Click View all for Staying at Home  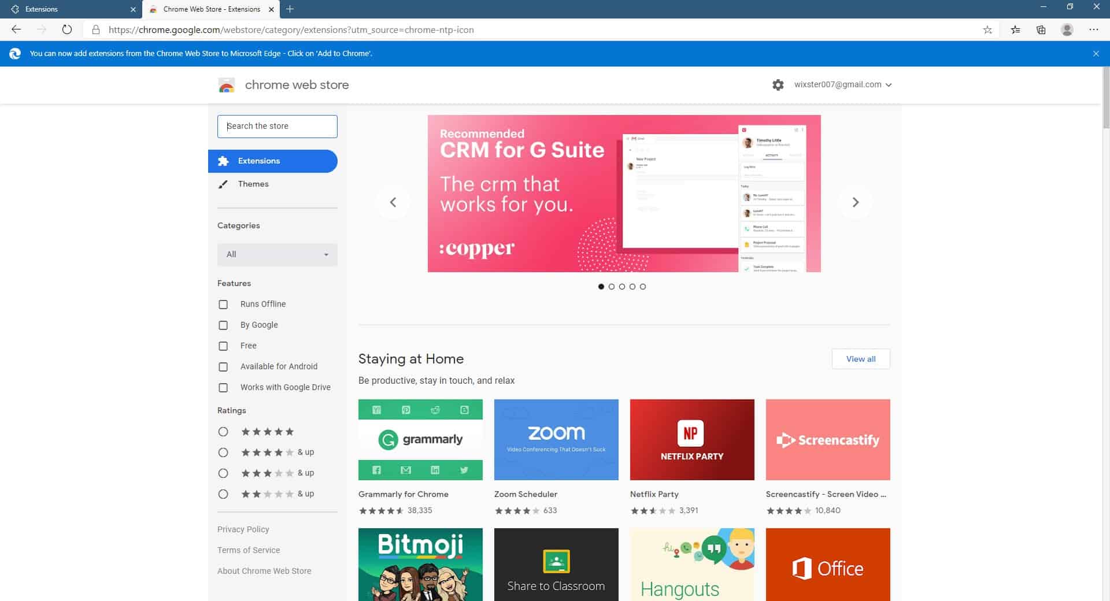[x=861, y=359]
